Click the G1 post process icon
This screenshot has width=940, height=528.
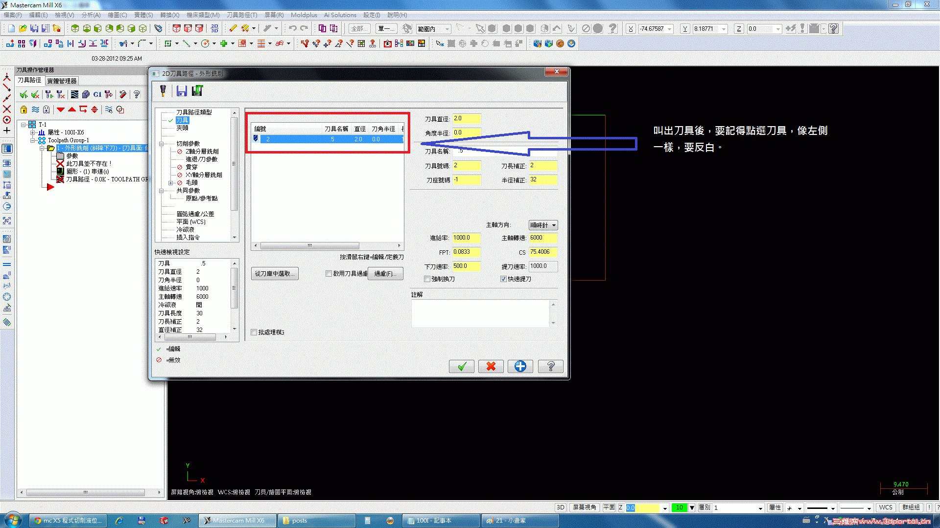(97, 94)
